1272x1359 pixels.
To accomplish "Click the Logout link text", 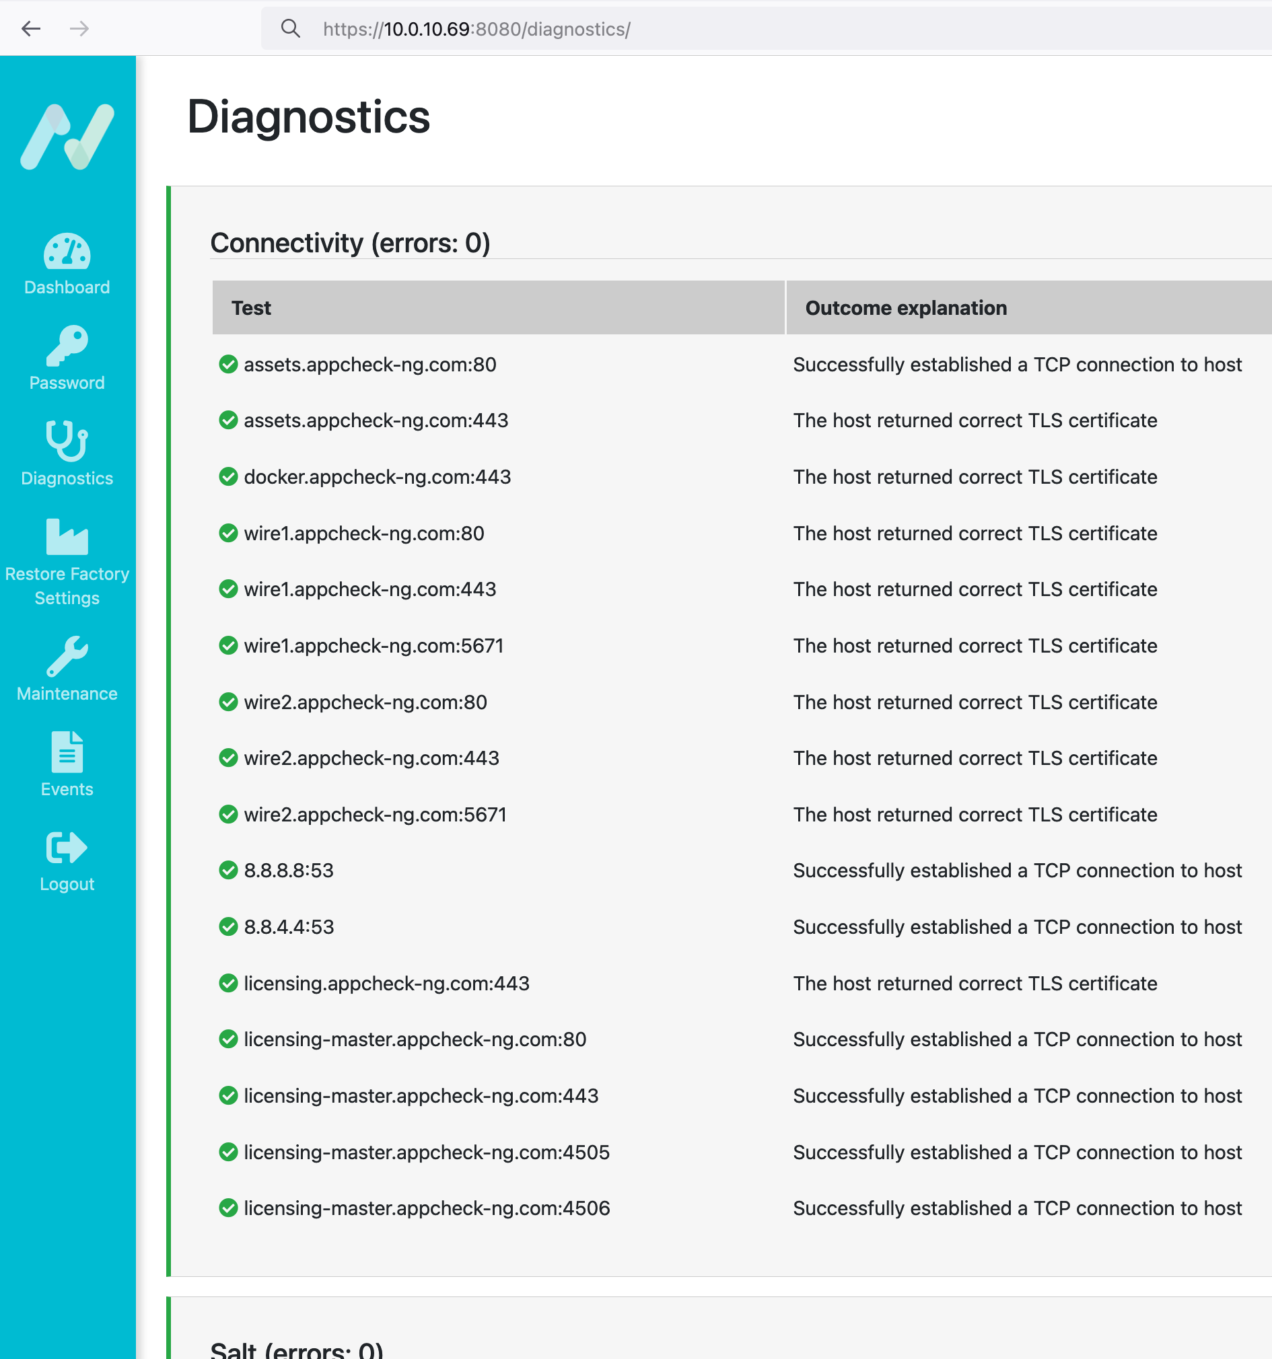I will 67,884.
